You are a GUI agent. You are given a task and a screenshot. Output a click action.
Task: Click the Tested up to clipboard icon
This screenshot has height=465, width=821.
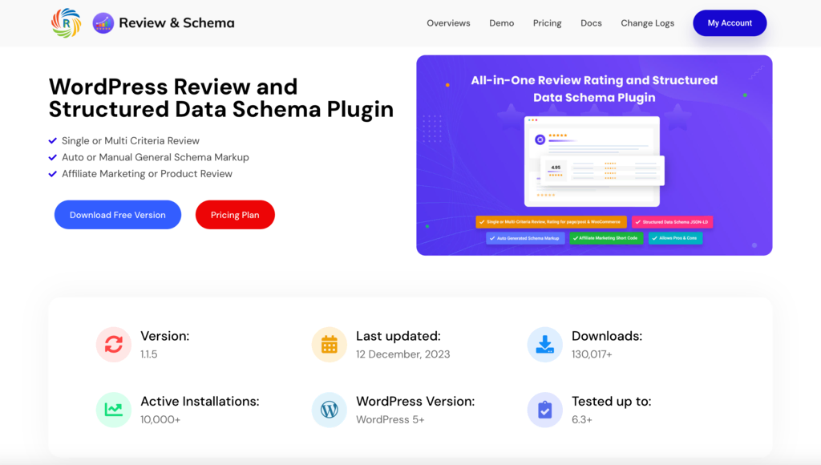click(x=545, y=410)
